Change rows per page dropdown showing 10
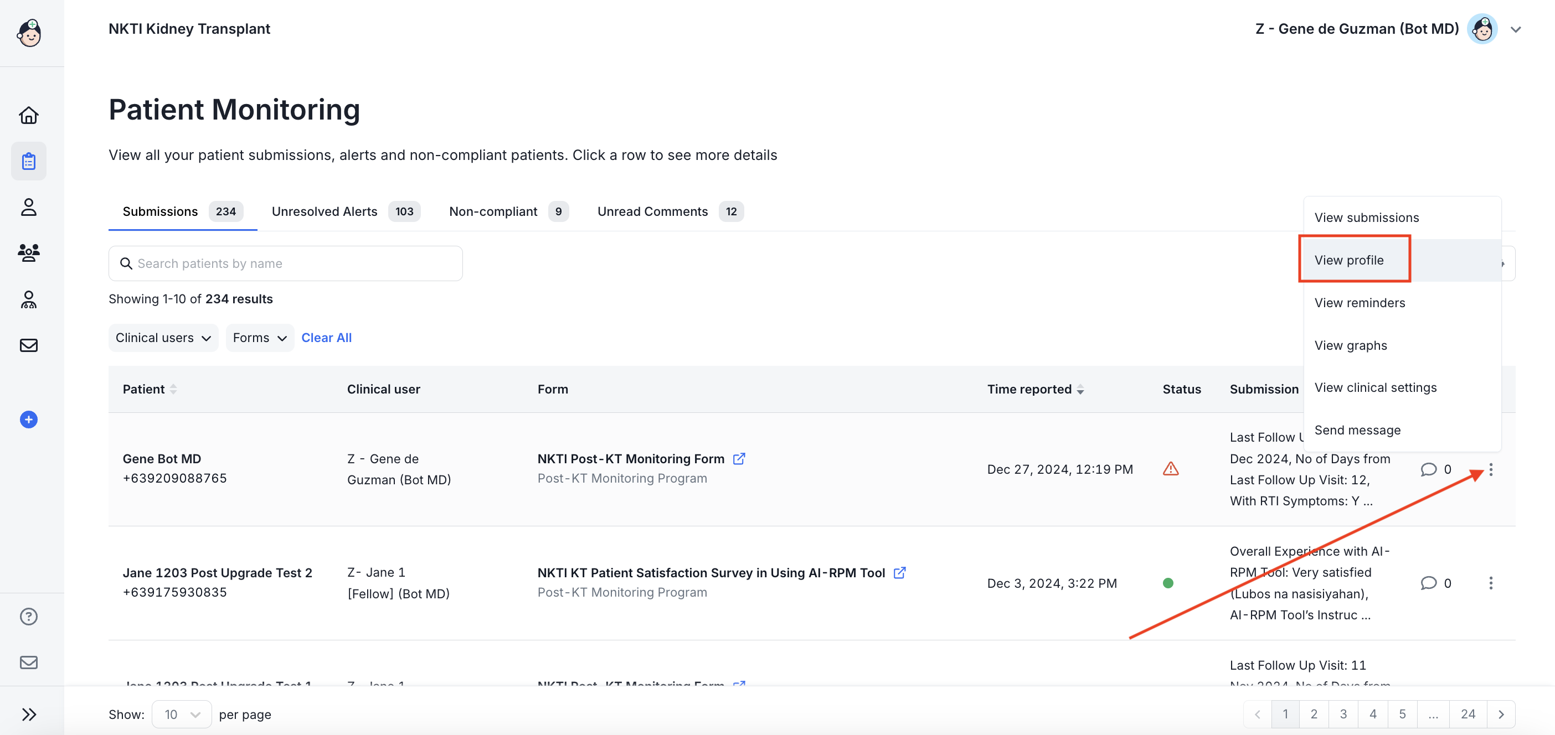 (182, 715)
